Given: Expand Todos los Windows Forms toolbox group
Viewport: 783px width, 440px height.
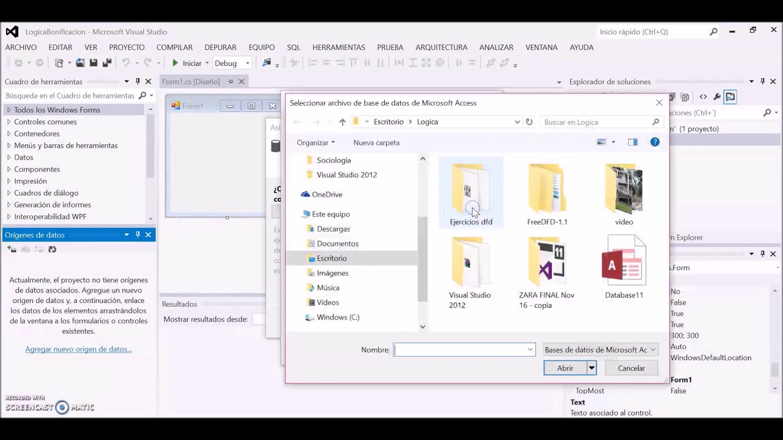Looking at the screenshot, I should (x=9, y=110).
